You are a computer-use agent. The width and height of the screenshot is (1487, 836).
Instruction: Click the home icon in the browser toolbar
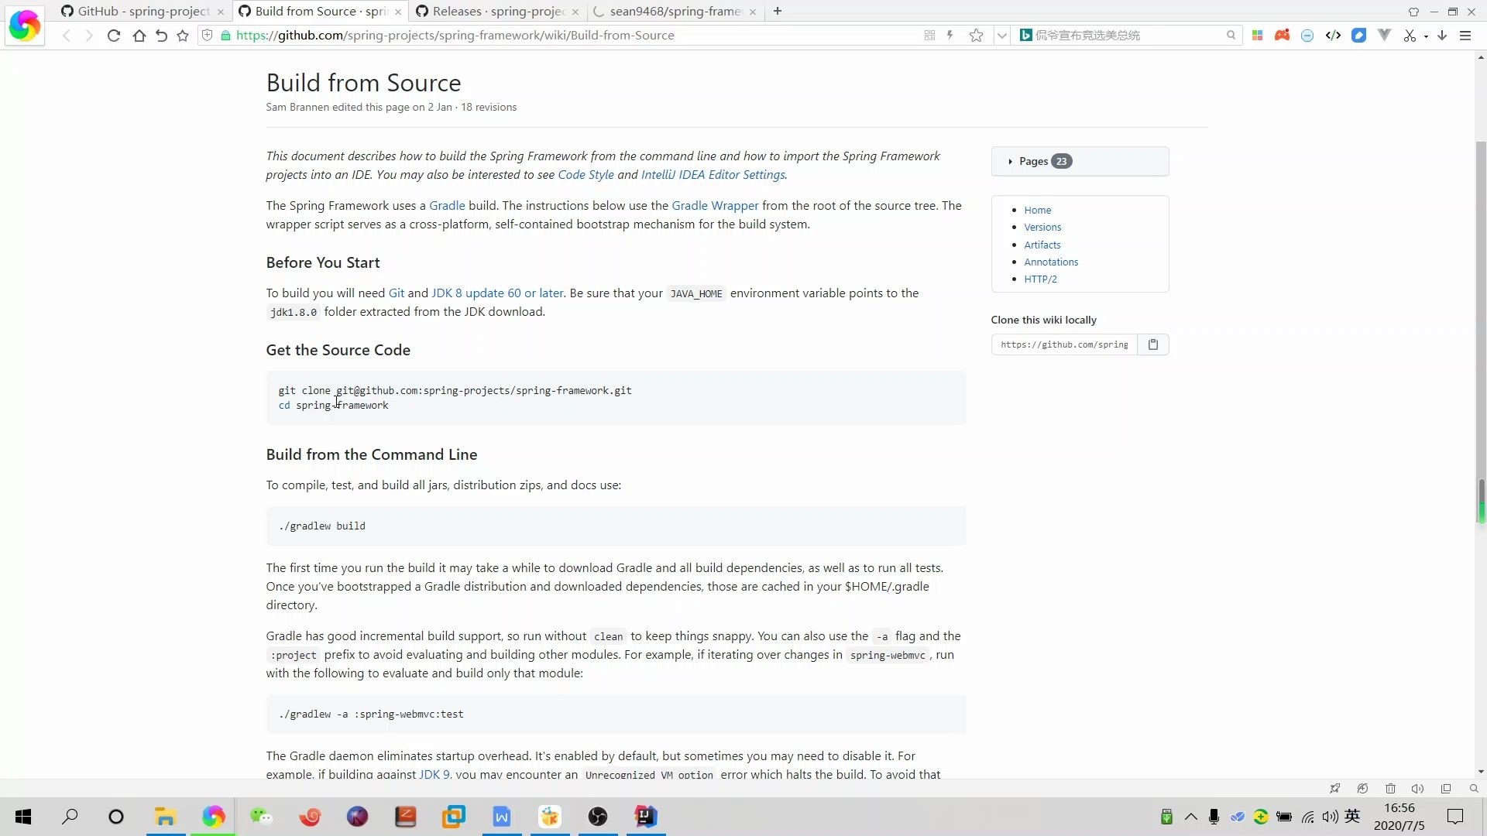point(139,36)
